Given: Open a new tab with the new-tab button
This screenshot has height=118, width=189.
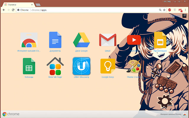Looking at the screenshot, I should (38, 5).
